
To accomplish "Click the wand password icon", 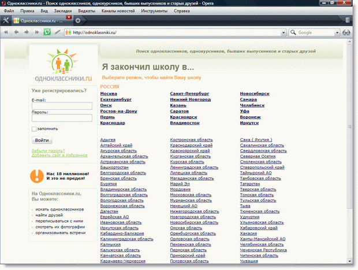I will tap(58, 32).
